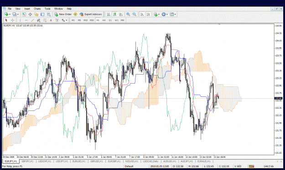Click the connection status bars icon
Screen dimensions: 285x170
click(251, 166)
